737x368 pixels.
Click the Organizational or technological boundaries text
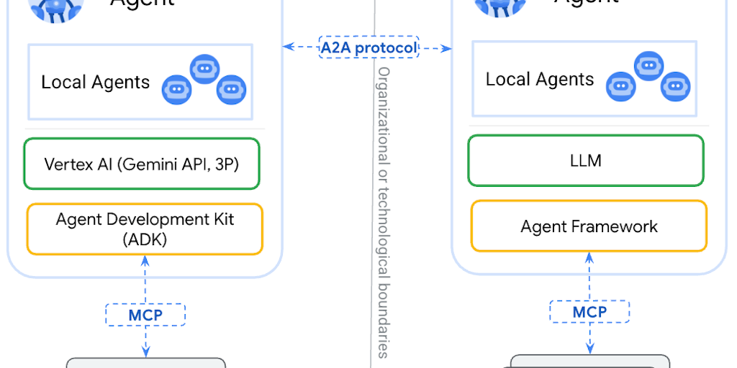pos(384,212)
